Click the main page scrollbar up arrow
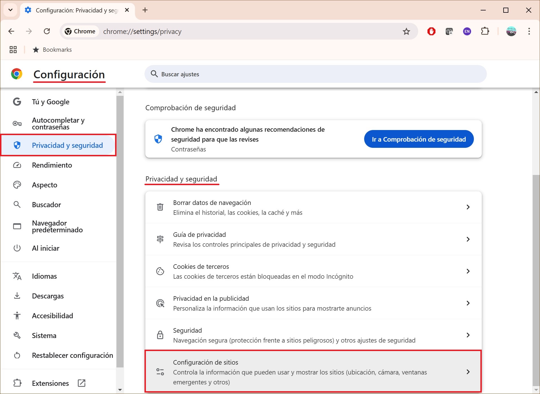Image resolution: width=540 pixels, height=394 pixels. pos(536,92)
